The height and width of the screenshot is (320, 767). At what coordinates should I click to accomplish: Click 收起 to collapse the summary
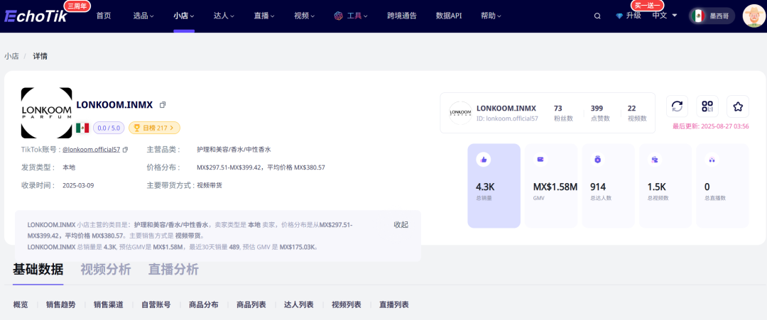(x=401, y=225)
